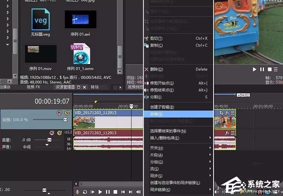283x196 pixels.
Task: Start playback in the timeline transport bar
Action: click(100, 192)
